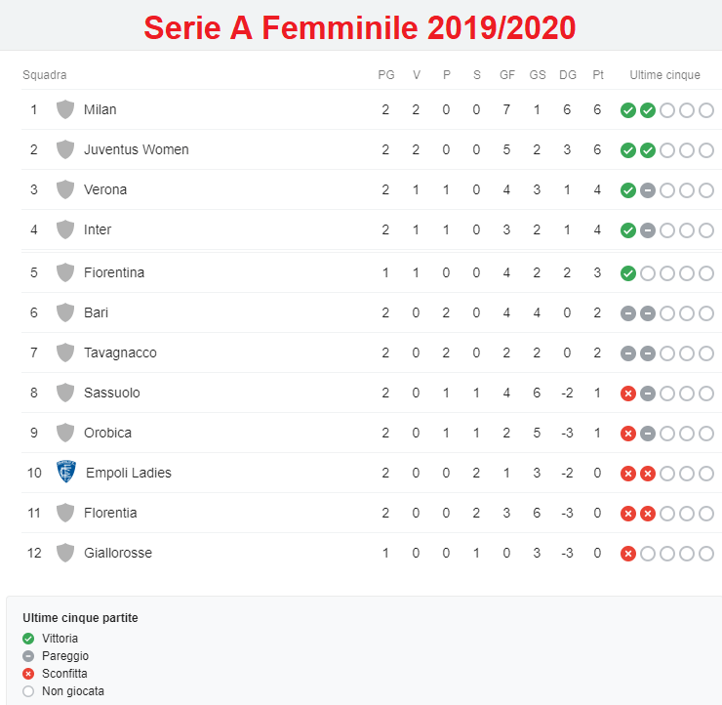Screen dimensions: 722x705
Task: Click Inter's grey shield crest icon
Action: 65,229
